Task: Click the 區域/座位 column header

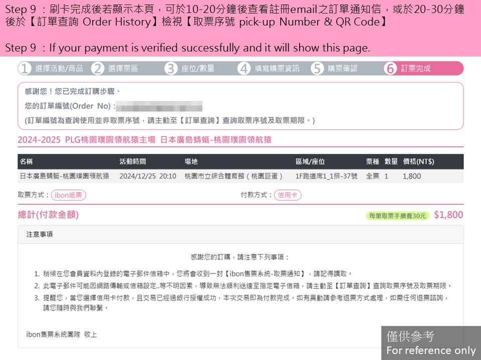Action: (x=310, y=161)
